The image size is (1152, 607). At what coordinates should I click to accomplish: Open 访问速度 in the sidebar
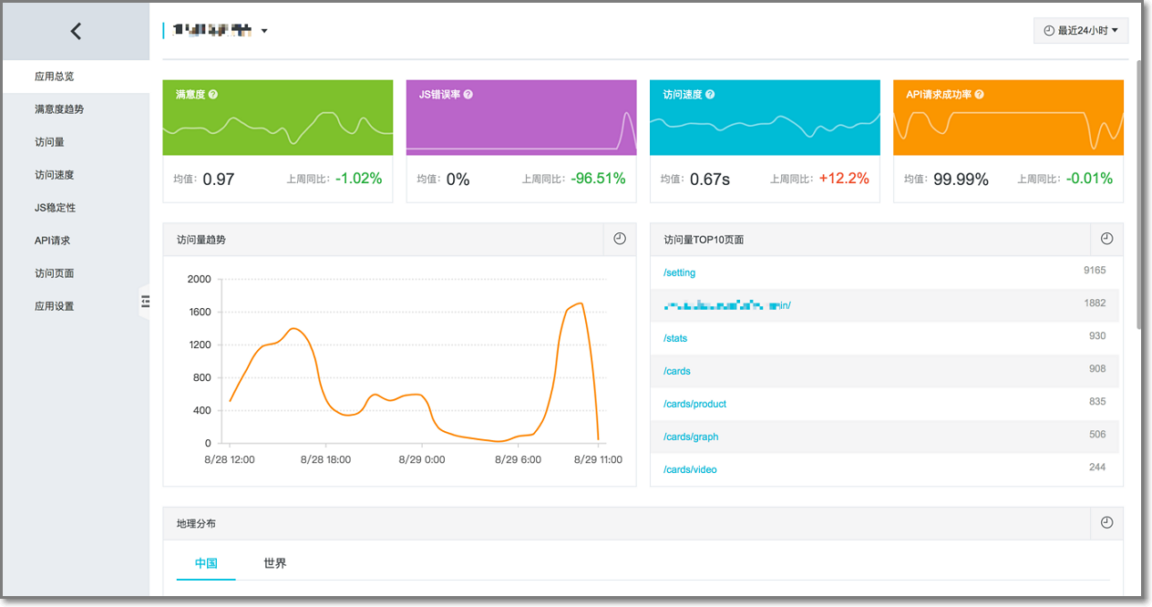point(75,175)
